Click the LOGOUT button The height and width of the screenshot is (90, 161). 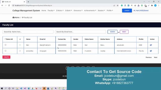(x=127, y=10)
